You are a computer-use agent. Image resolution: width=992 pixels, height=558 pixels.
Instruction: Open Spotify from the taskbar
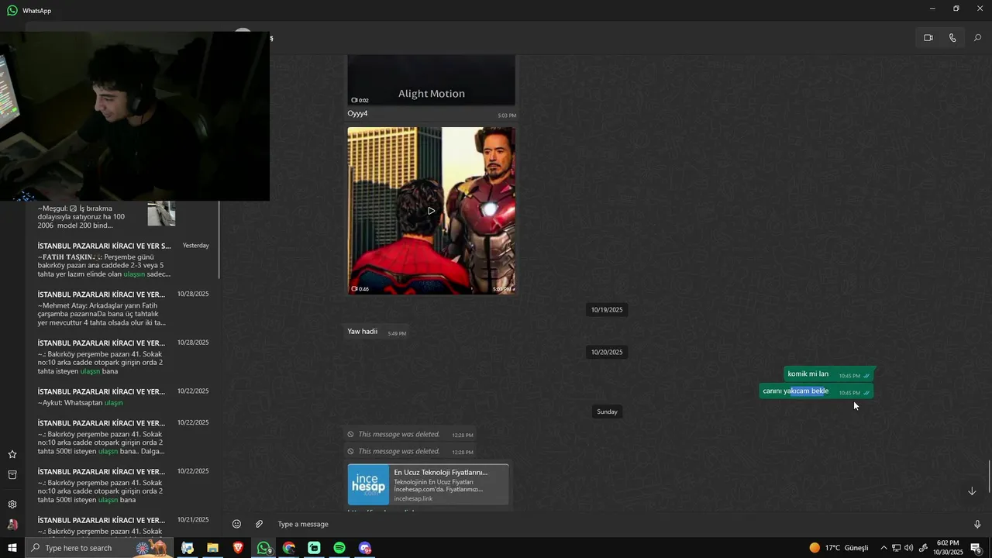(339, 548)
